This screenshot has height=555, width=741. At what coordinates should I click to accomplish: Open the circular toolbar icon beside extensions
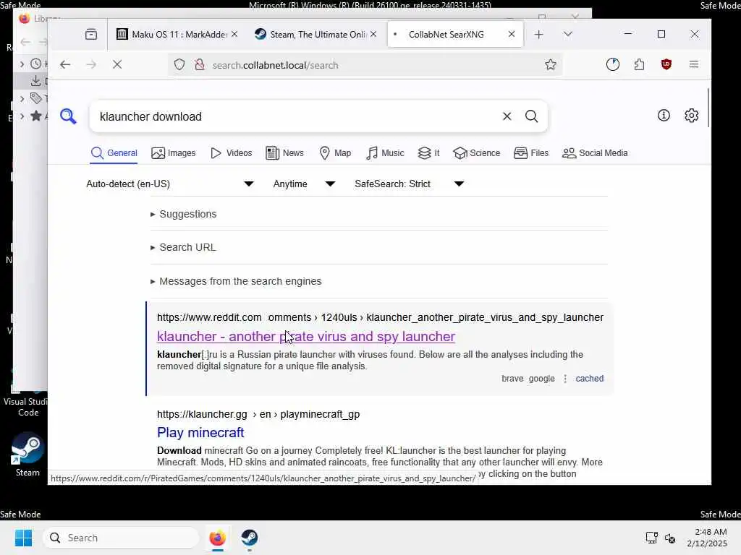coord(613,64)
